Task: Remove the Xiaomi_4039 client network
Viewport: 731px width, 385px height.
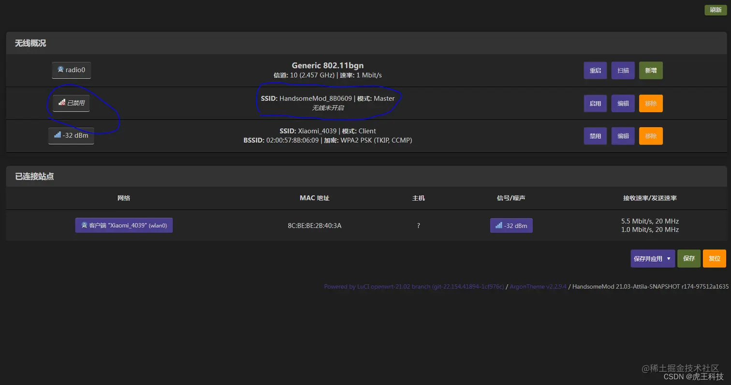Action: coord(651,136)
